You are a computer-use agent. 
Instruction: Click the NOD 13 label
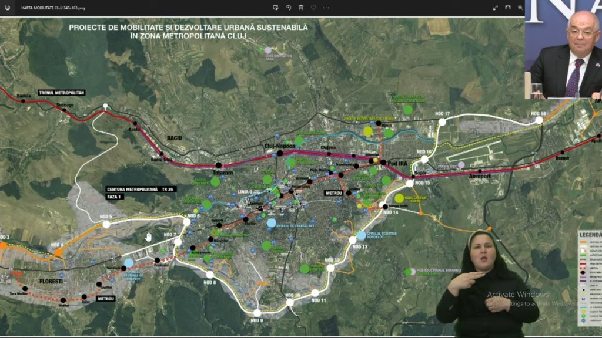point(360,247)
